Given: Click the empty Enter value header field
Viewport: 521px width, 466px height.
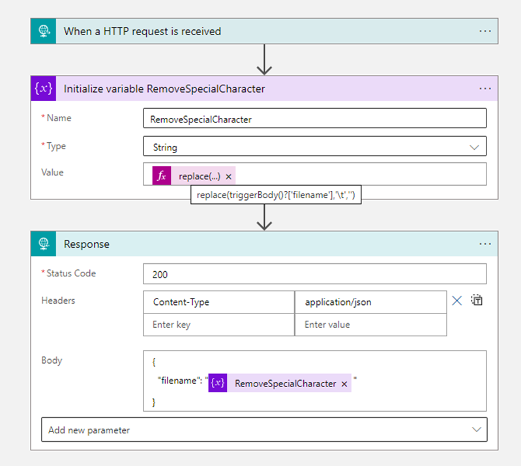Looking at the screenshot, I should coord(370,325).
